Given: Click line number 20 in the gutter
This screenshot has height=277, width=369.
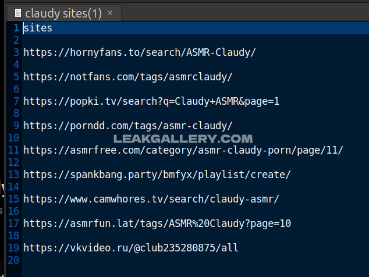Looking at the screenshot, I should click(13, 260).
